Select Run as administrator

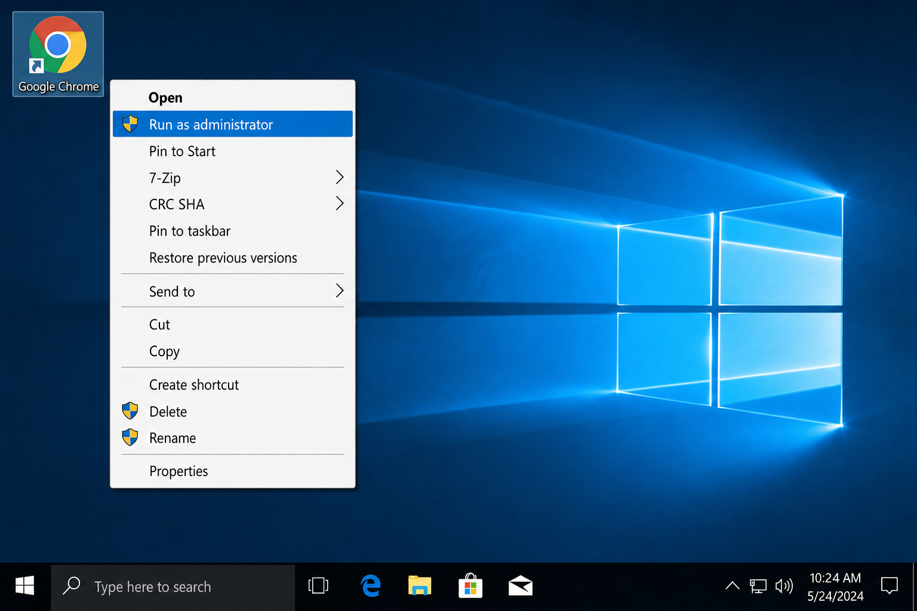click(x=233, y=124)
